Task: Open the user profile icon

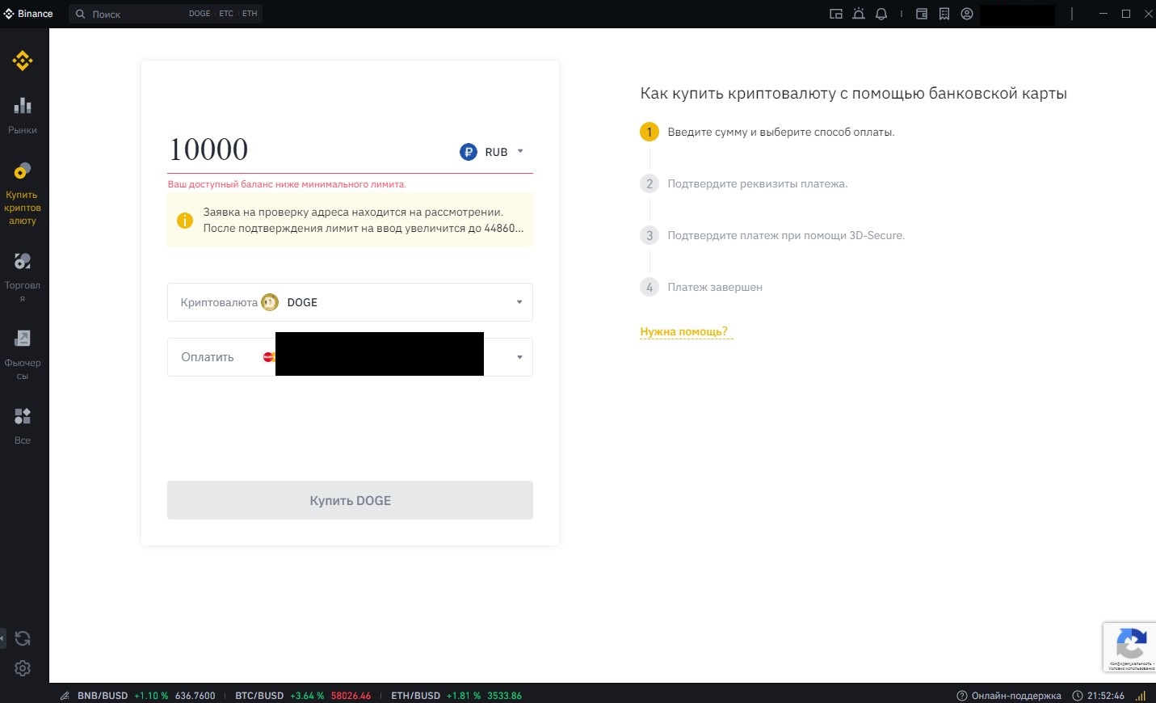Action: (967, 14)
